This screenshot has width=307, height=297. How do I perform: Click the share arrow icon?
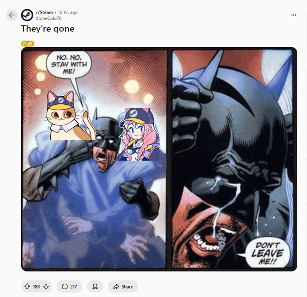[116, 287]
